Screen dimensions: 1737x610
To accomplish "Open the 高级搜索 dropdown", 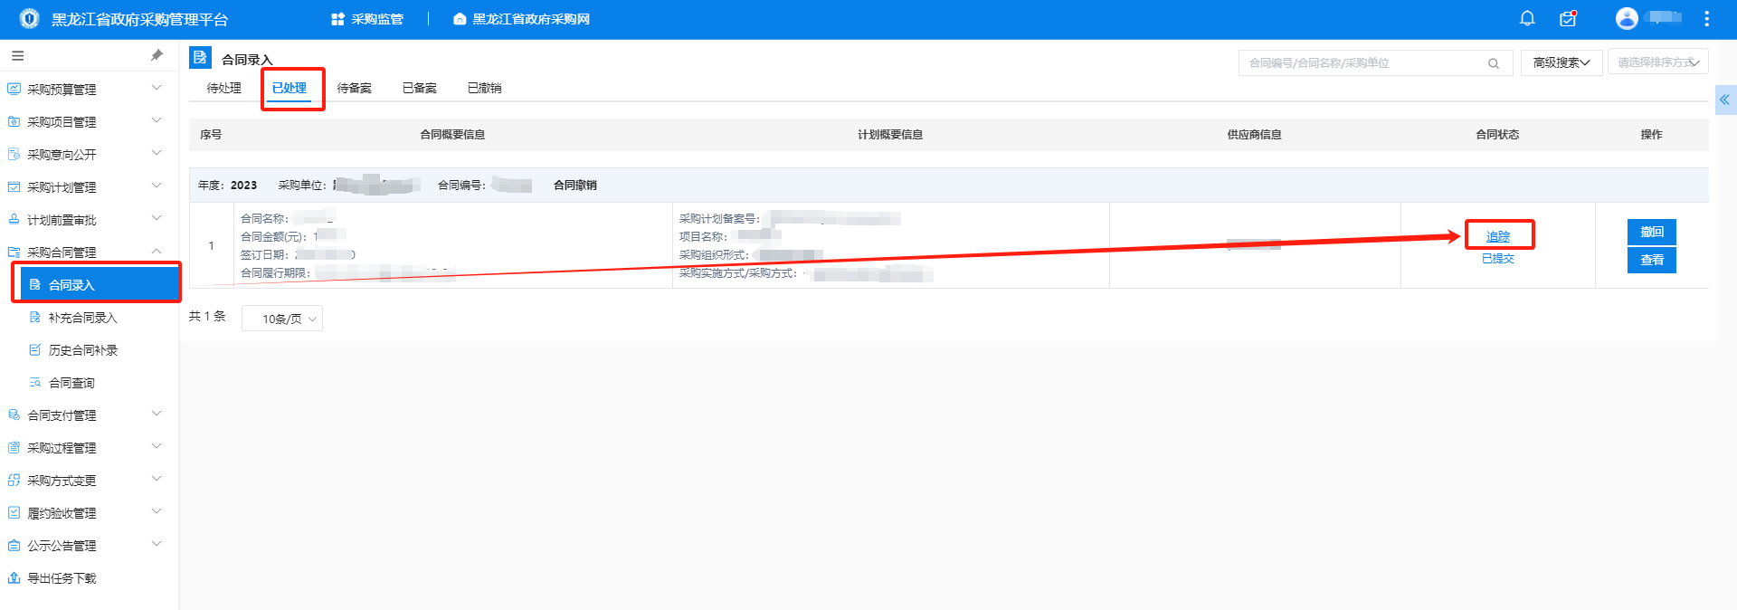I will pyautogui.click(x=1561, y=62).
